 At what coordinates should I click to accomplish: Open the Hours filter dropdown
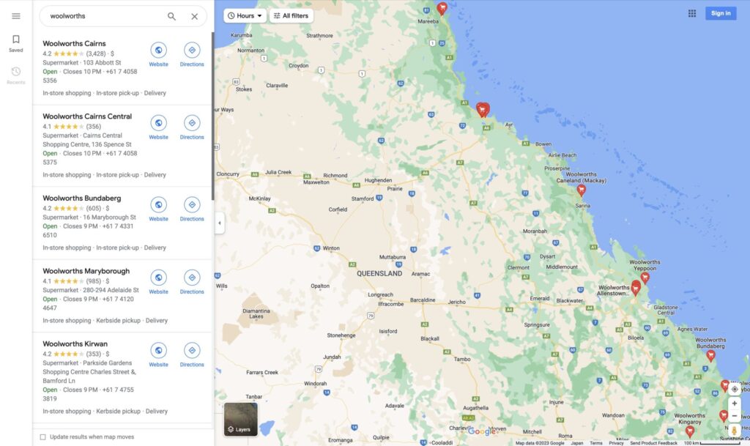pyautogui.click(x=245, y=16)
